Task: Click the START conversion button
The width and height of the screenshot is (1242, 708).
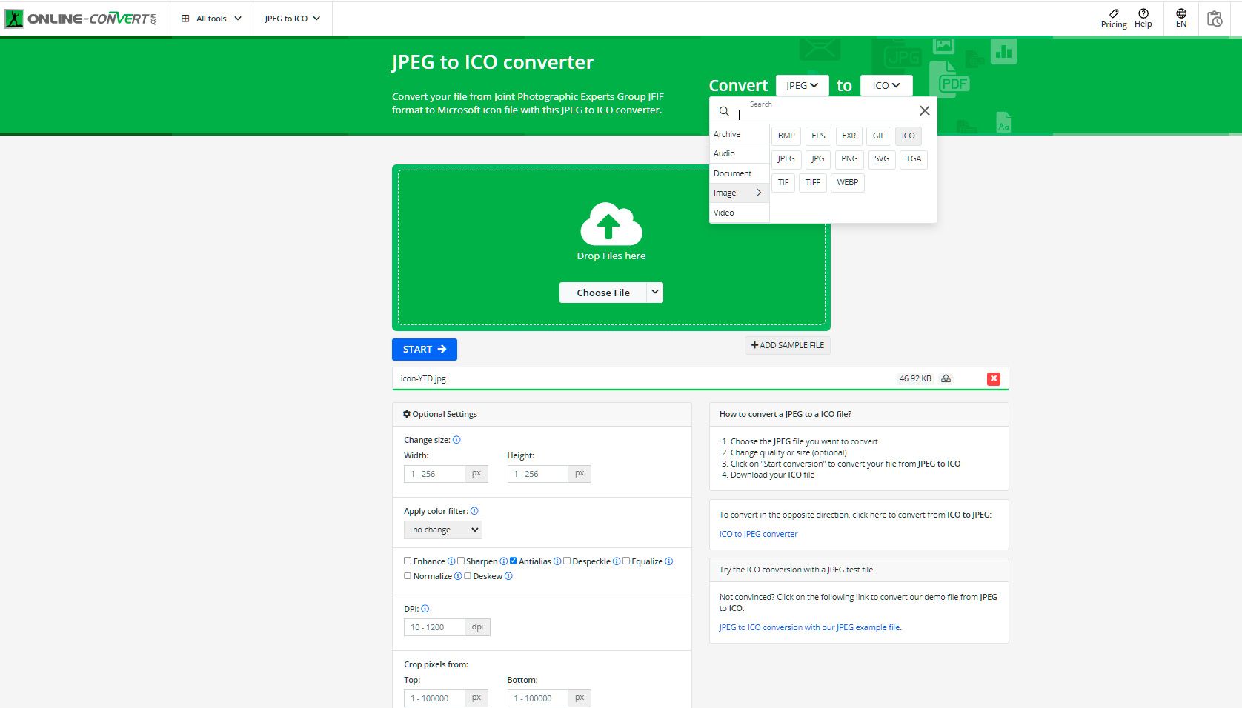Action: (424, 349)
